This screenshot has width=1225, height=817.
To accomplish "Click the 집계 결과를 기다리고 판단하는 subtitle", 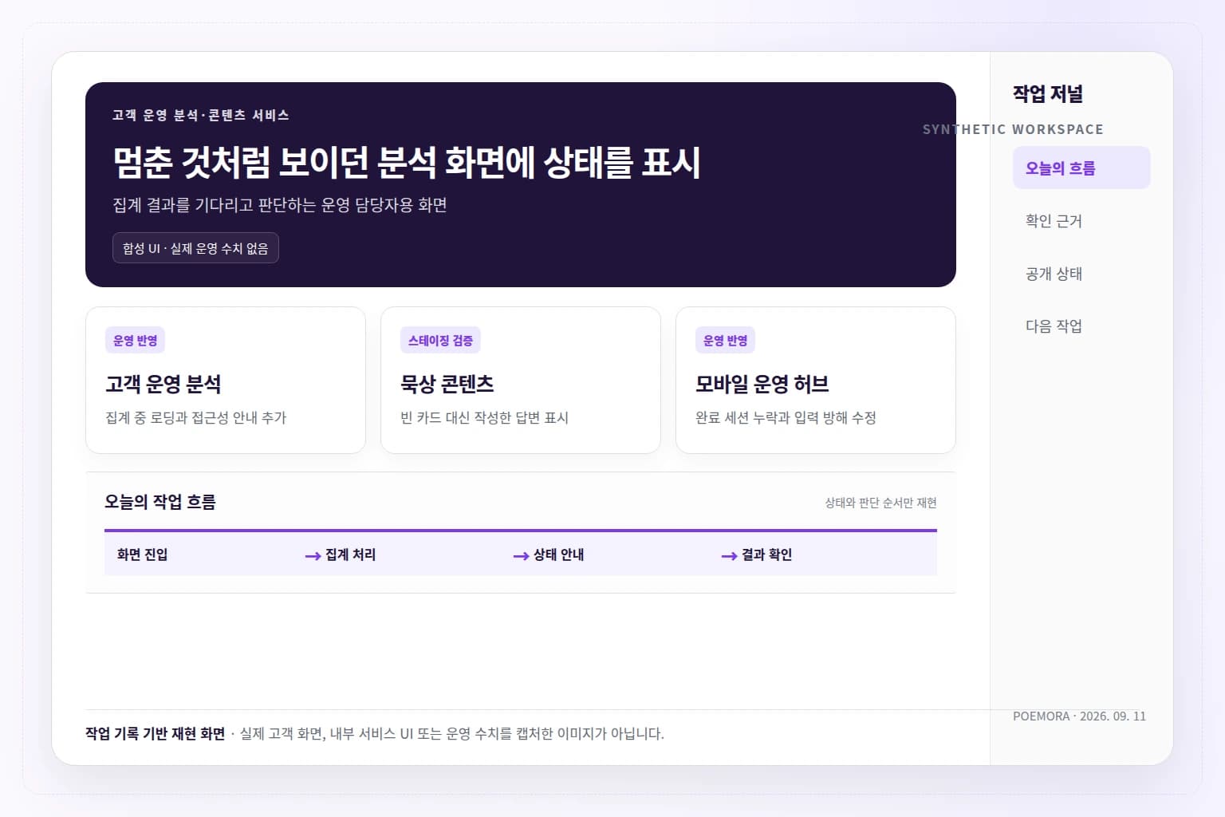I will tap(280, 205).
